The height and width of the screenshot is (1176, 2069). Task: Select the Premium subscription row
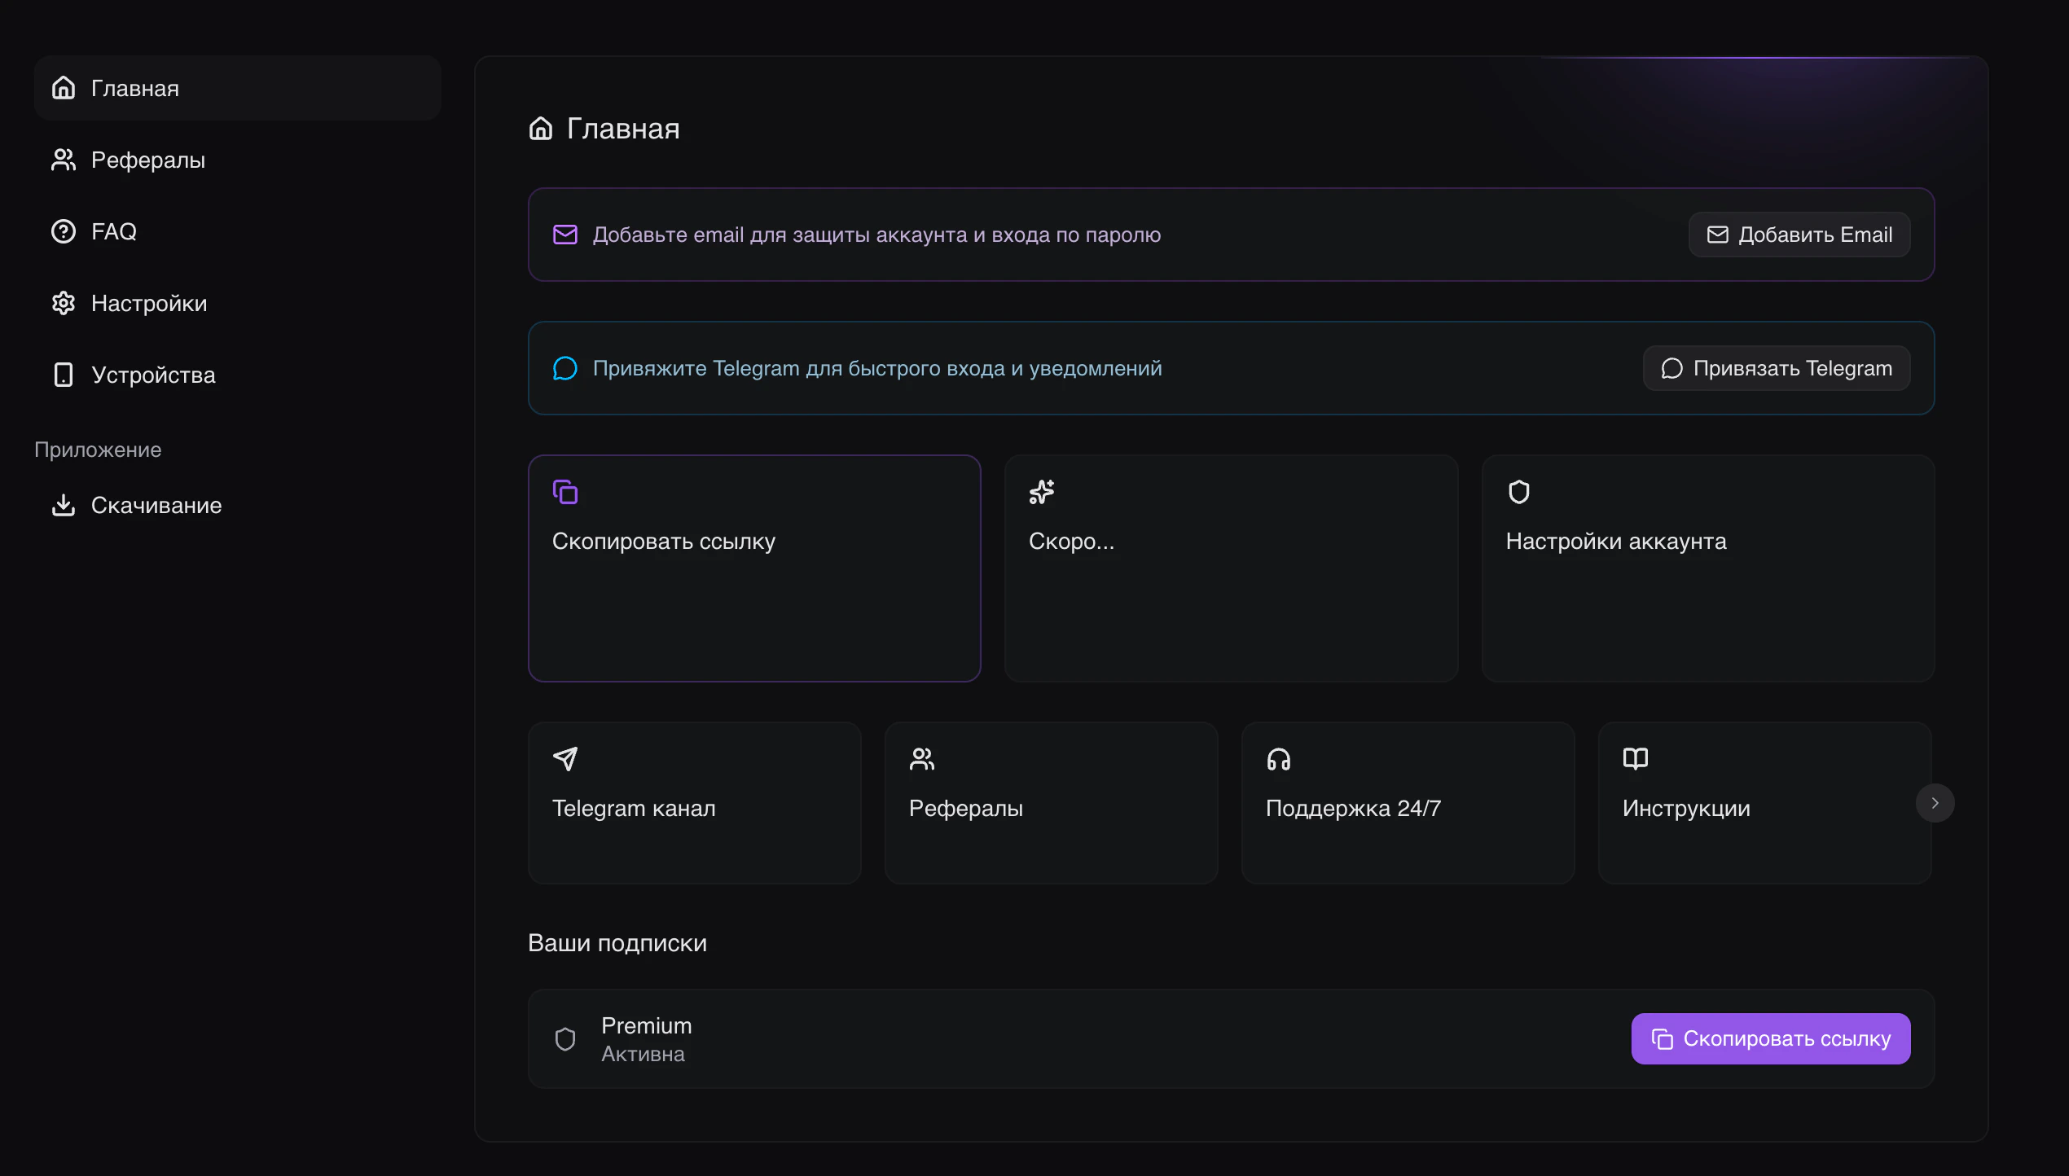point(1059,1039)
